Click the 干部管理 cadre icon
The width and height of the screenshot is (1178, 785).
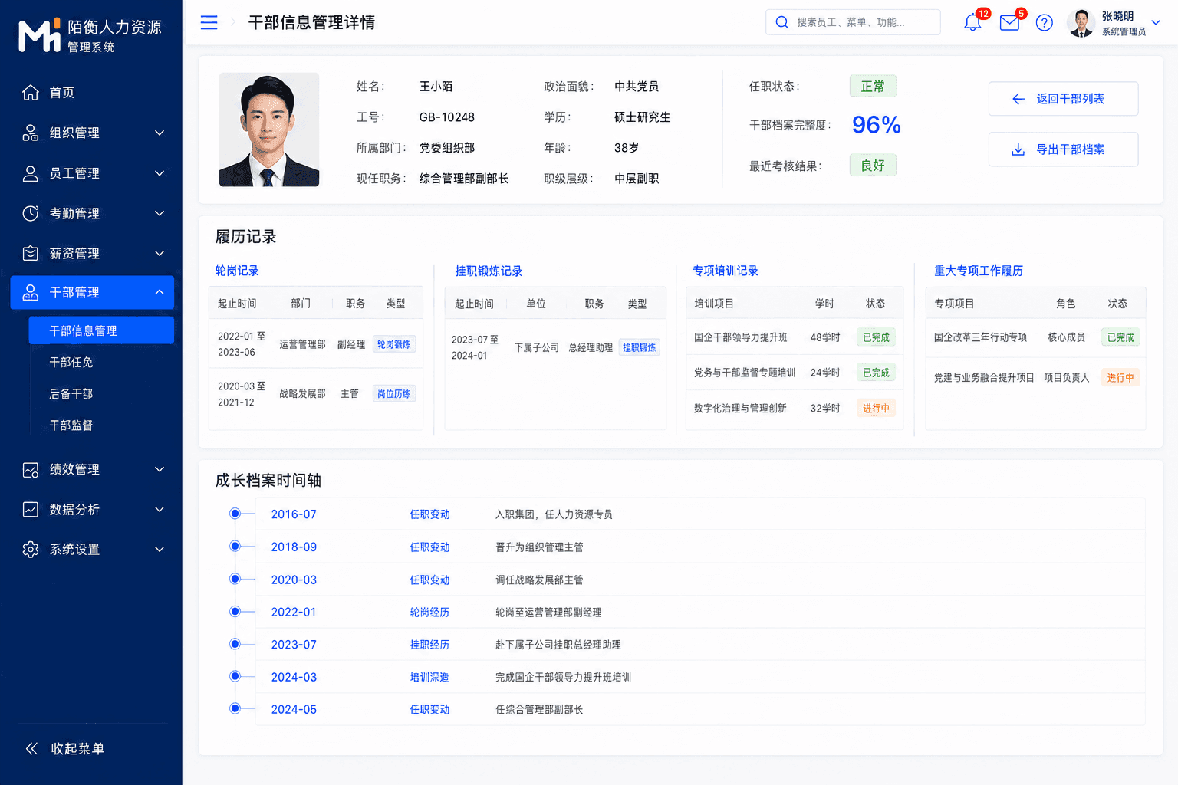pyautogui.click(x=31, y=292)
